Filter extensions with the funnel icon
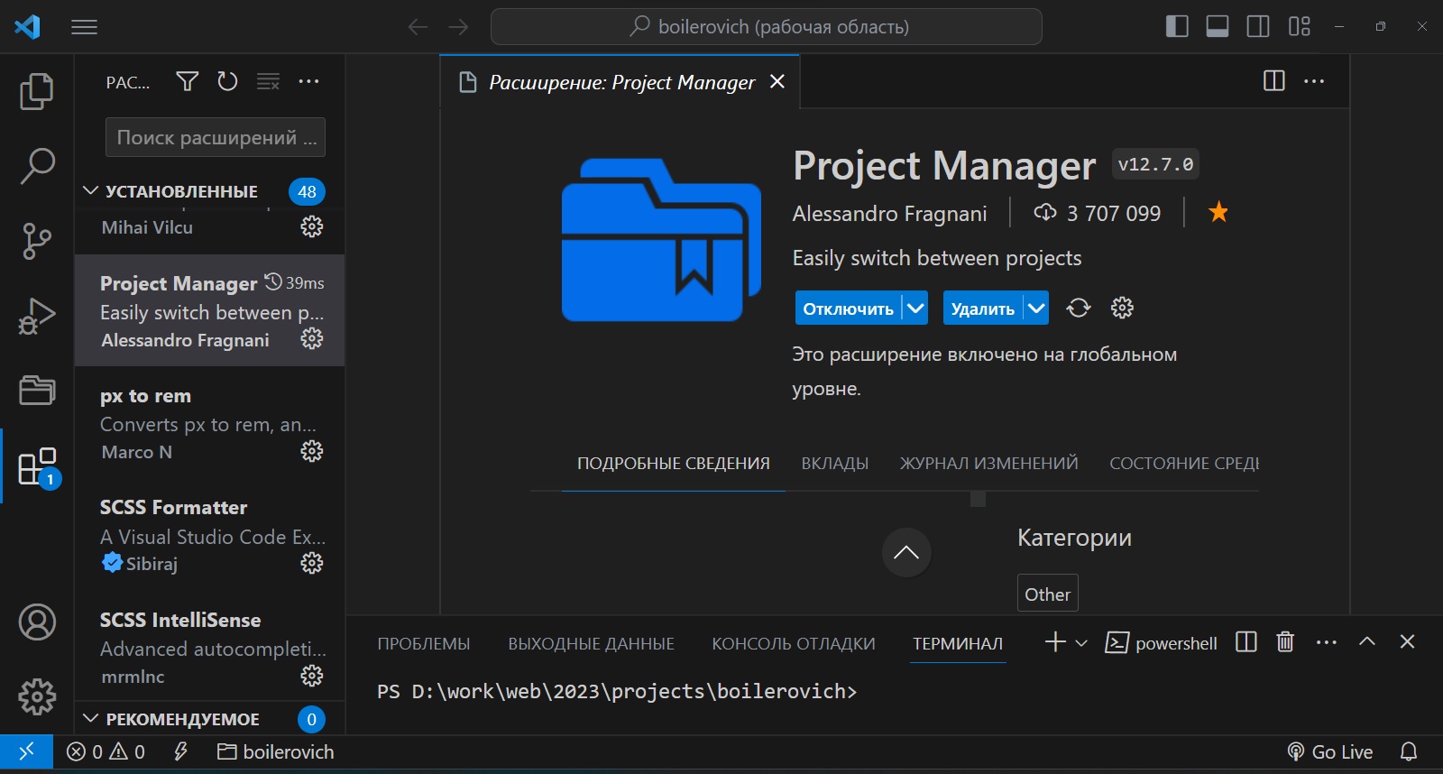This screenshot has width=1443, height=774. tap(187, 82)
